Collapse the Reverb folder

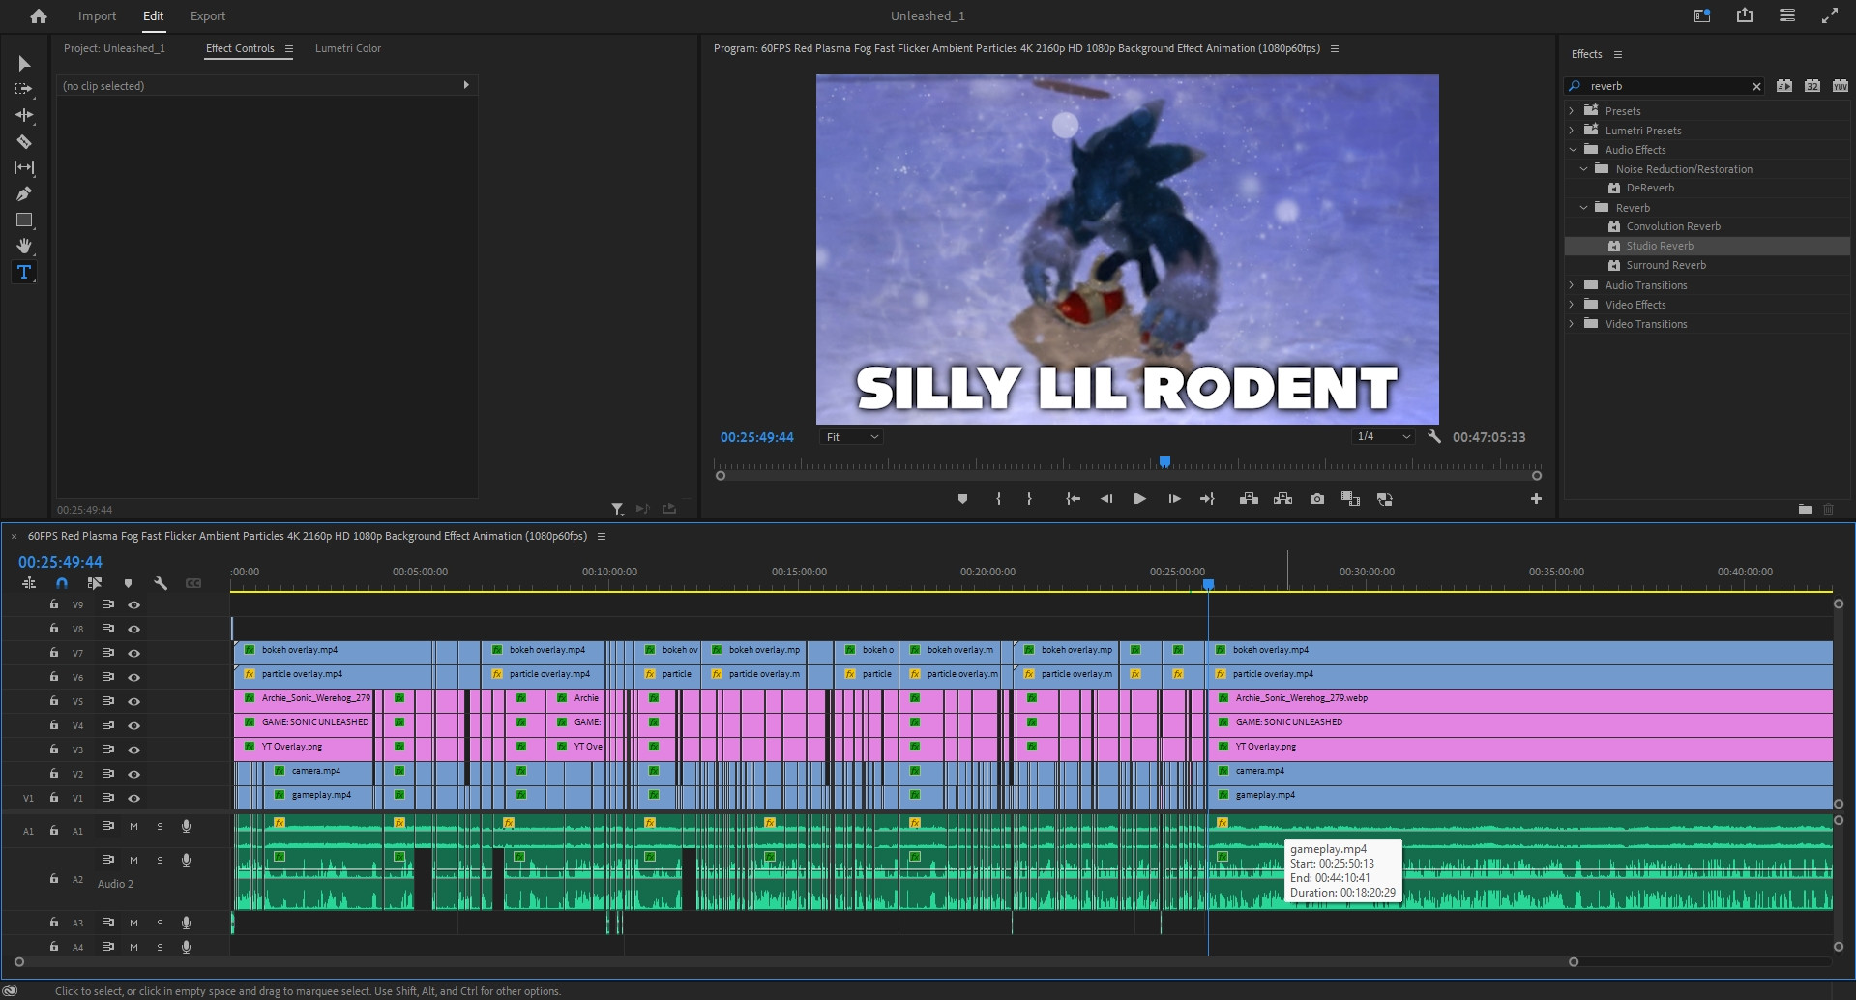pos(1583,208)
